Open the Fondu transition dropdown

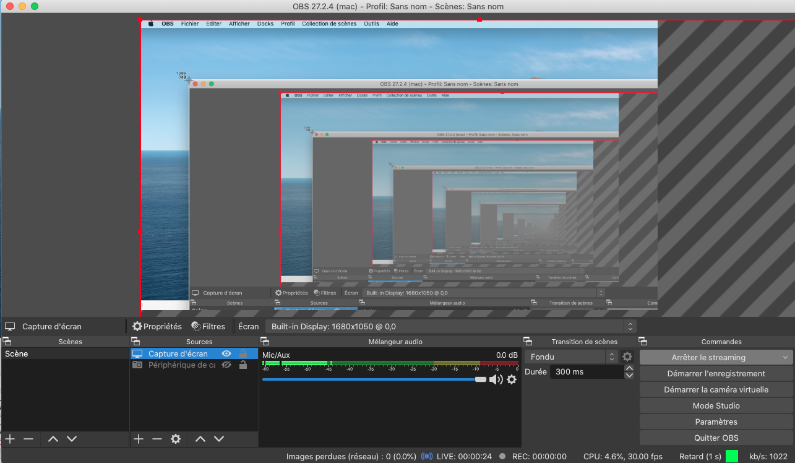571,357
